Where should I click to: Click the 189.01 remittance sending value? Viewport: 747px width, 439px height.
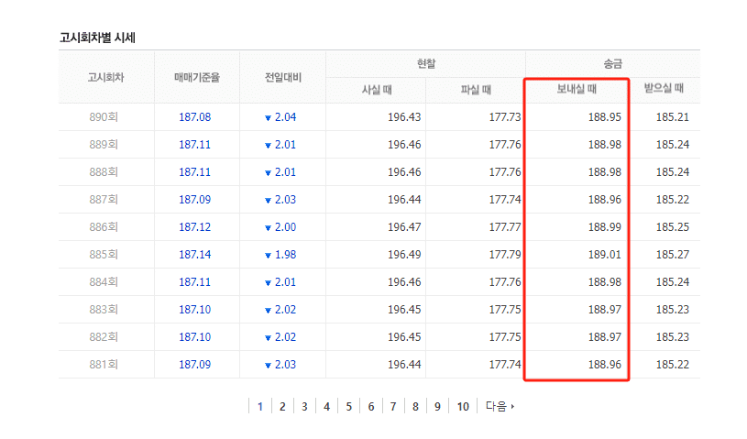[x=604, y=255]
